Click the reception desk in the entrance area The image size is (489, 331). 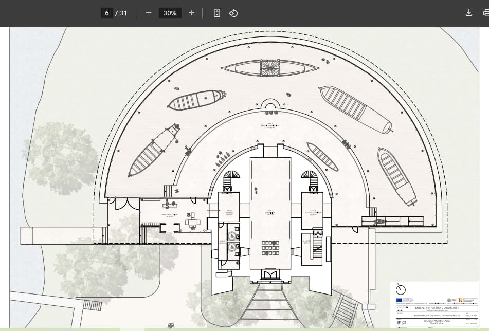tap(193, 222)
